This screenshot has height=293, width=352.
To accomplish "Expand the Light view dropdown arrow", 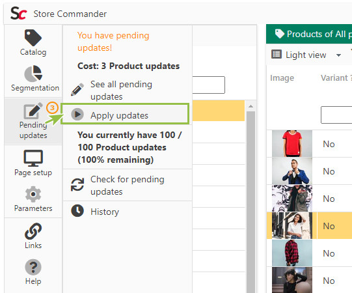I will pyautogui.click(x=338, y=55).
